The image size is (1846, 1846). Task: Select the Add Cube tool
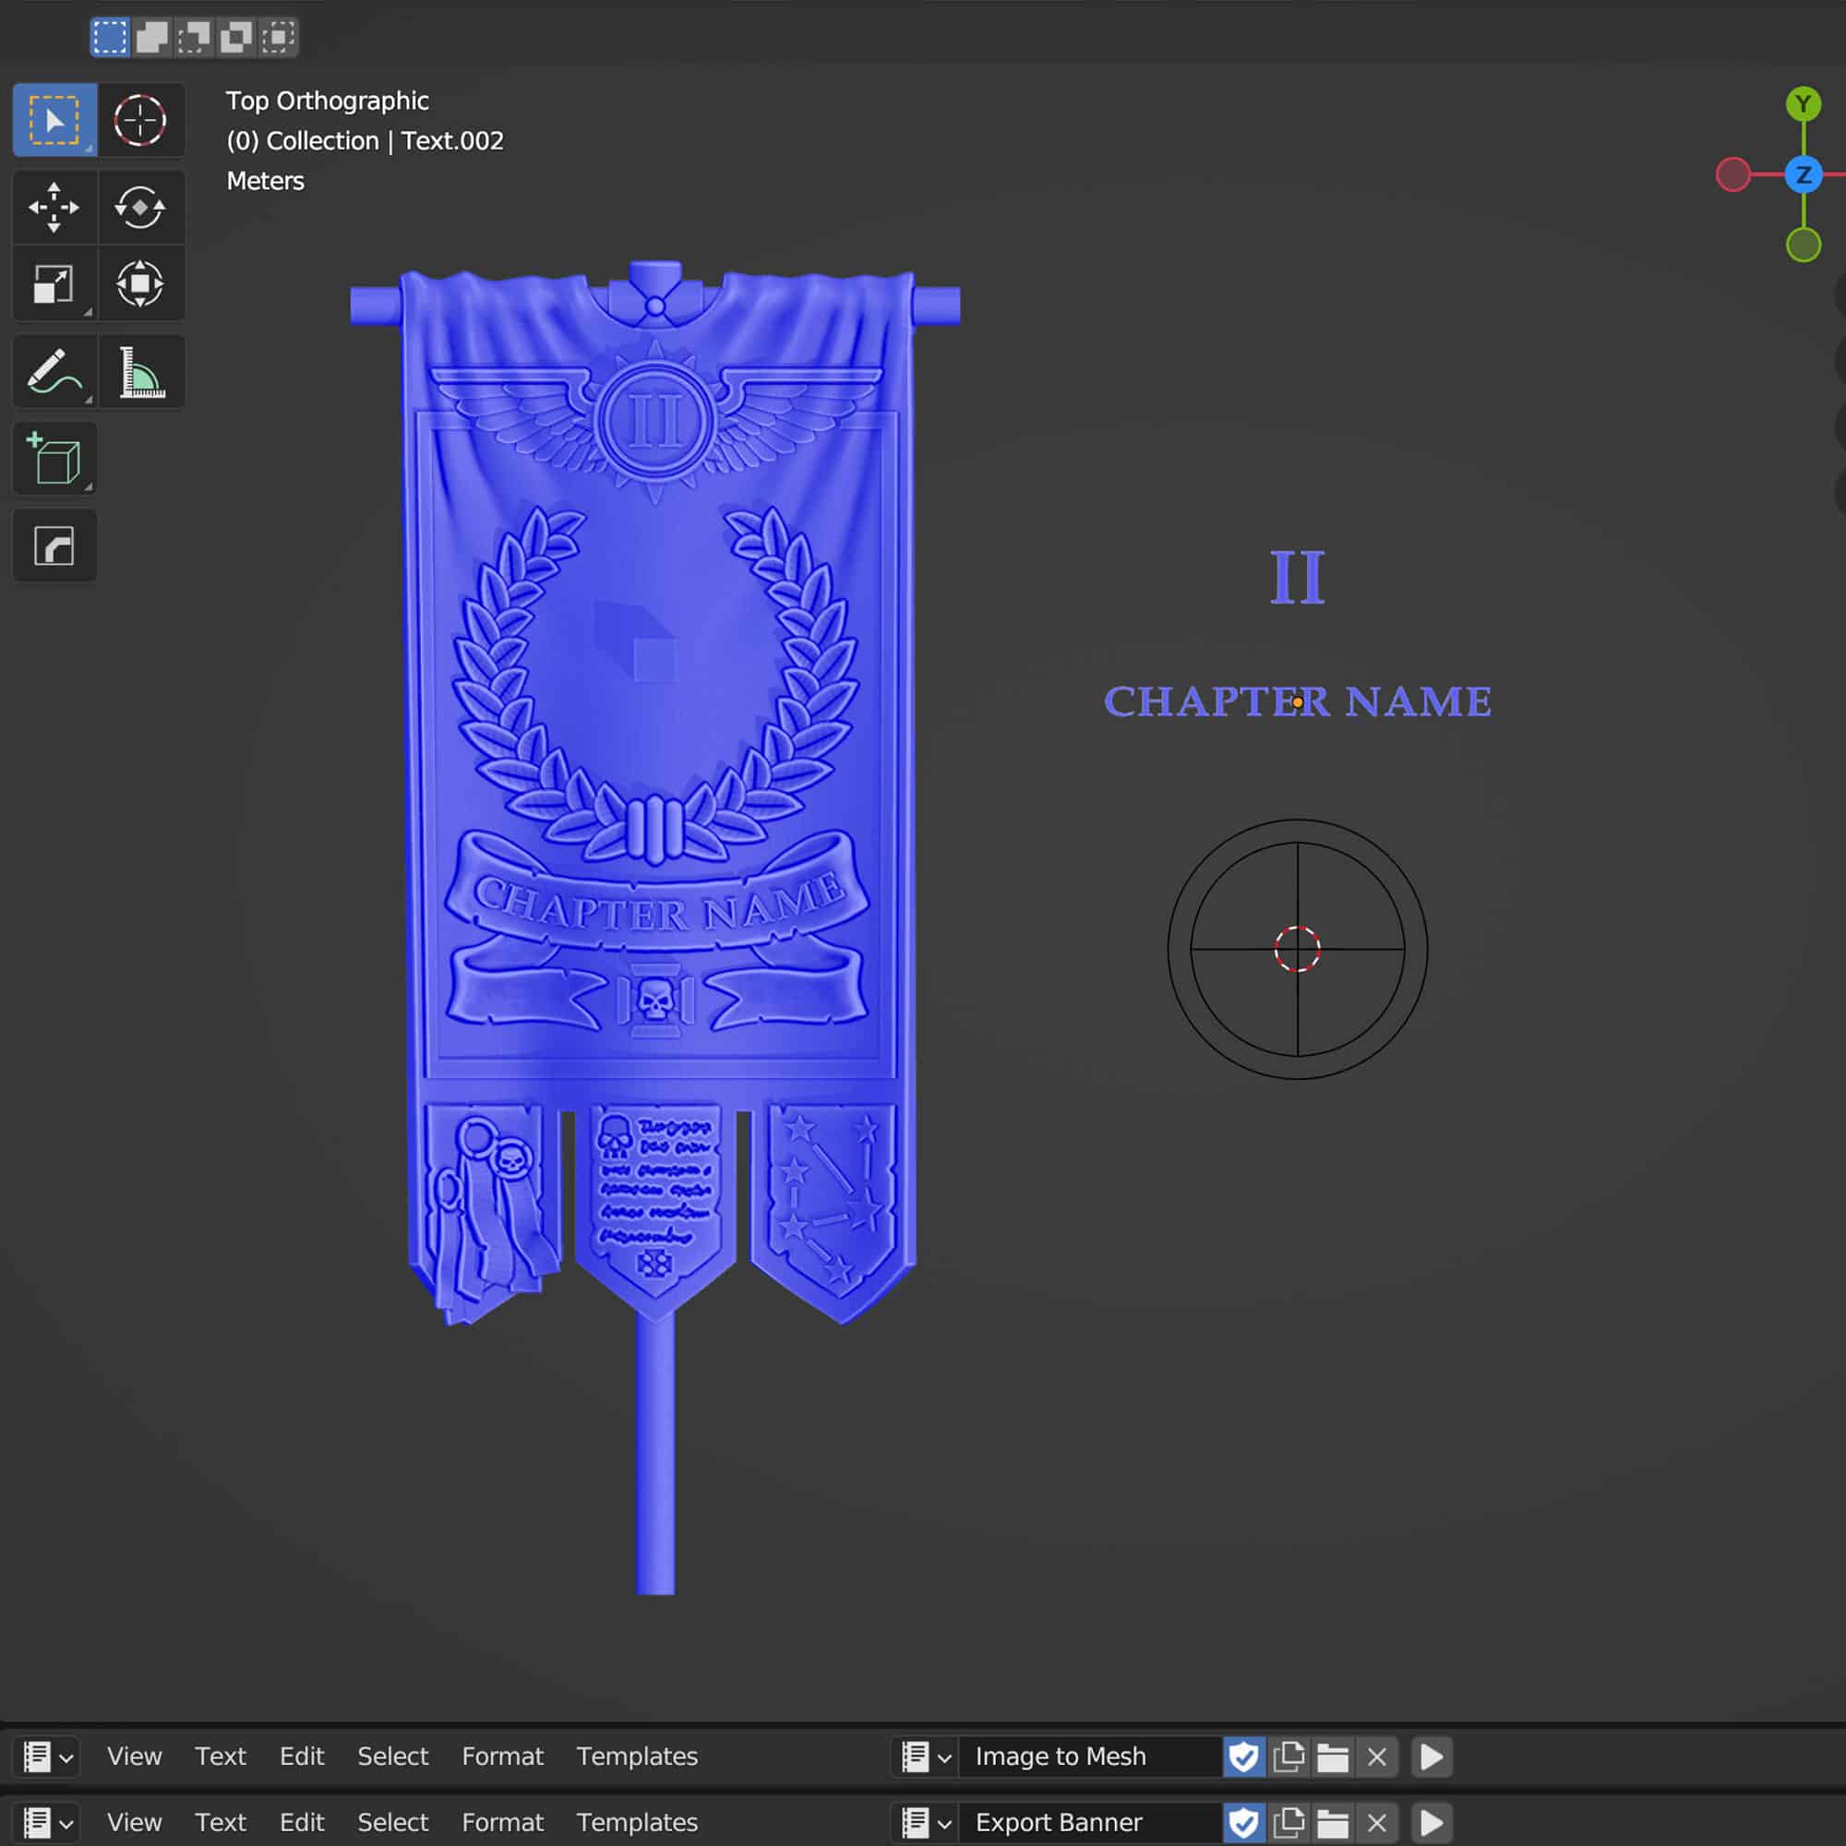click(x=54, y=459)
